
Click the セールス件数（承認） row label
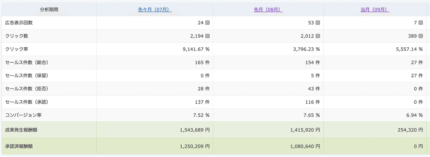coord(27,102)
